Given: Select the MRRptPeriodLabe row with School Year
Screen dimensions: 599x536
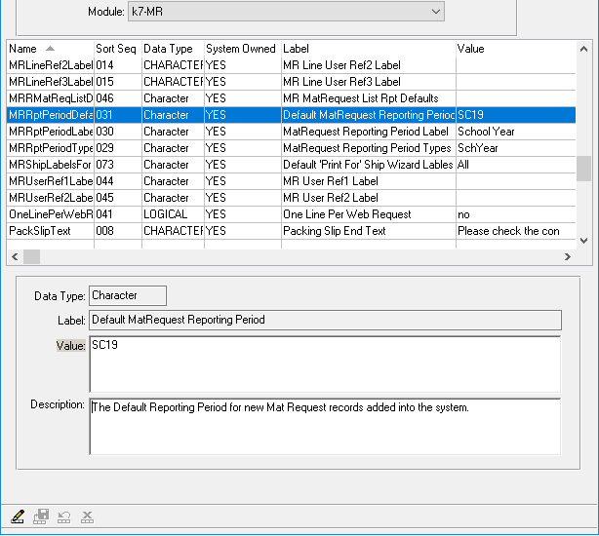Looking at the screenshot, I should click(51, 132).
